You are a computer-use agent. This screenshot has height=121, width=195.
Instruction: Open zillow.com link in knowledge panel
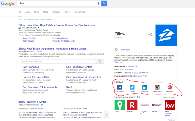(125, 50)
